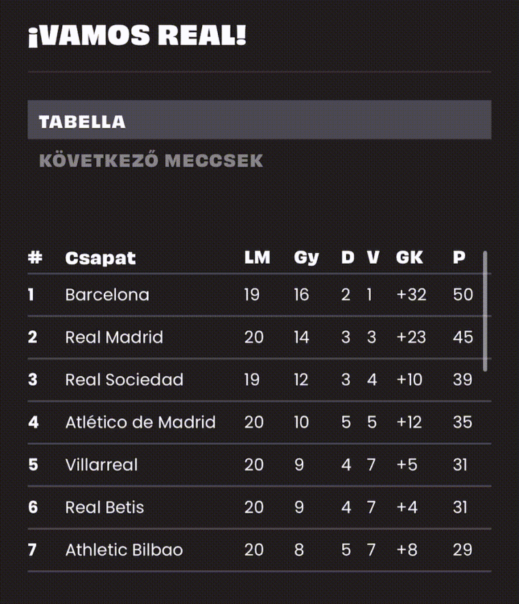Select Atlético de Madrid in the table
The image size is (519, 604).
point(259,422)
